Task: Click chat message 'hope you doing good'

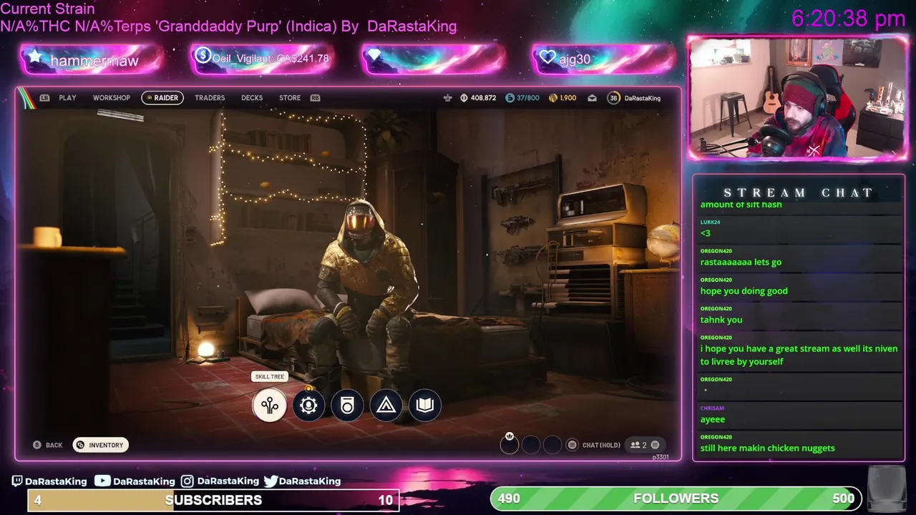Action: 744,291
